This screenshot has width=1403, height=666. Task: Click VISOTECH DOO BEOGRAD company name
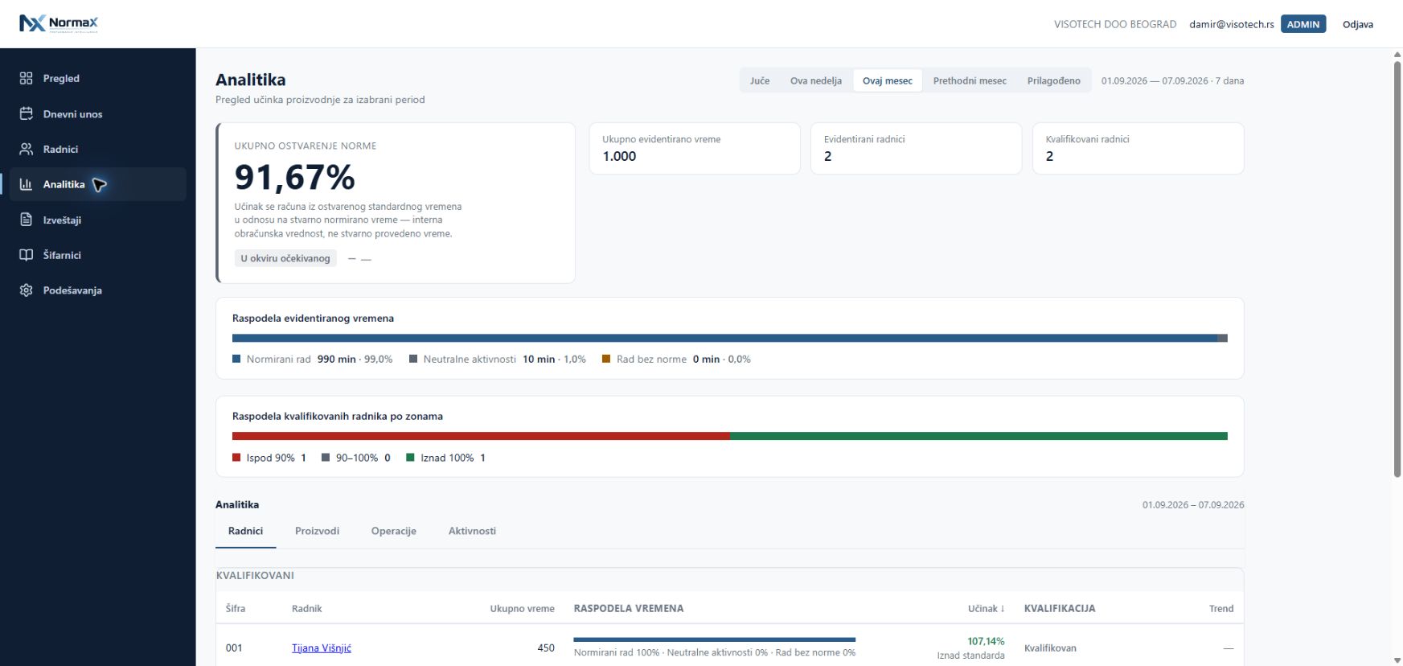click(x=1115, y=24)
